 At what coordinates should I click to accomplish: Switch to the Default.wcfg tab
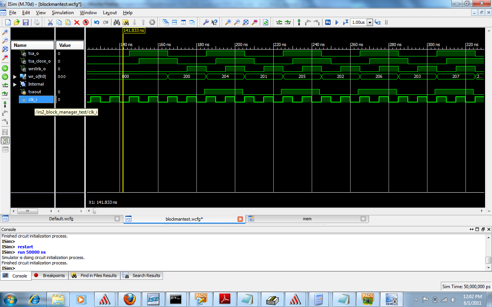(61, 219)
